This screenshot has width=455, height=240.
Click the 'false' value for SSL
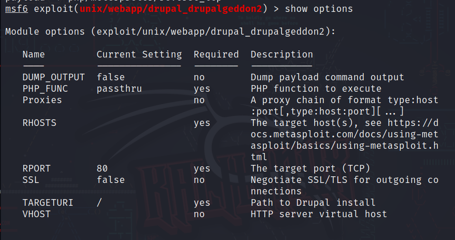111,180
